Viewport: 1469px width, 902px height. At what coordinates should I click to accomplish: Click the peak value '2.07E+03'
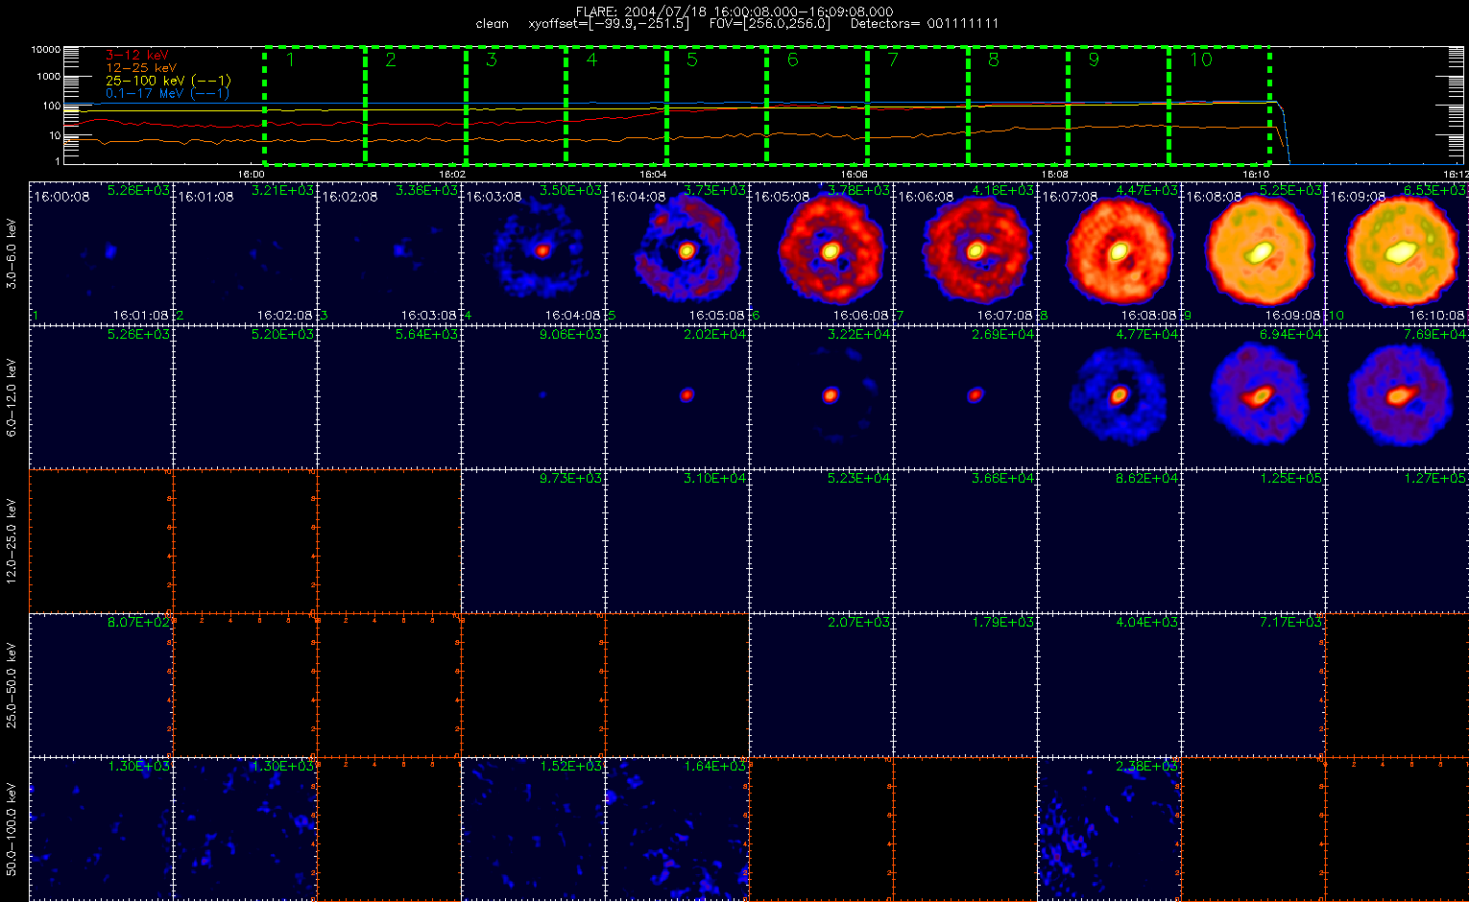[x=858, y=623]
